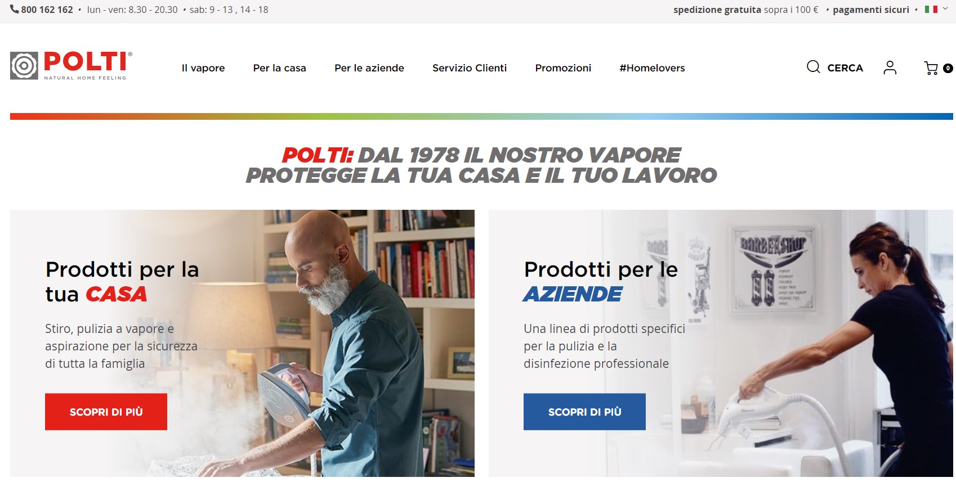Visit the #Homelovers section
956x482 pixels.
pos(652,68)
